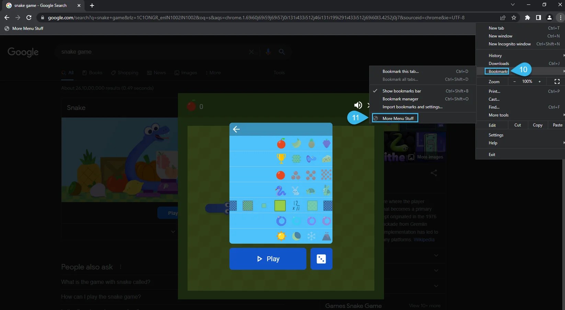
Task: Expand the History submenu in Chrome menu
Action: [495, 55]
